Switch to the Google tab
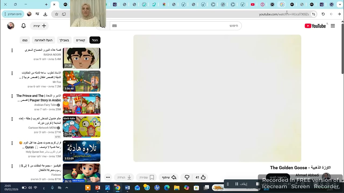Screen dimensions: 344x193 point(282,5)
